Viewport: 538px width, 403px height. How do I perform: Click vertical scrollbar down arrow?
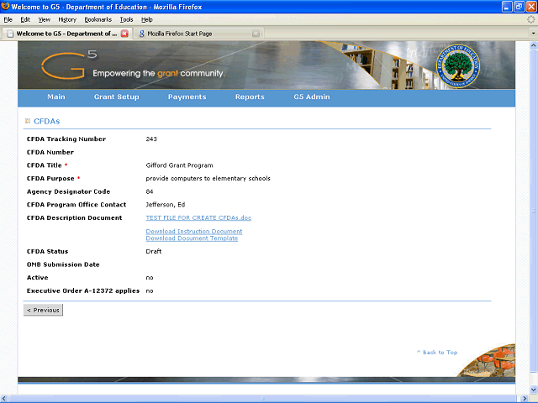click(x=534, y=390)
